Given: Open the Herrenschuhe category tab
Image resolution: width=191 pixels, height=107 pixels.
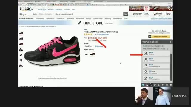Looking at the screenshot, I should click(50, 19).
